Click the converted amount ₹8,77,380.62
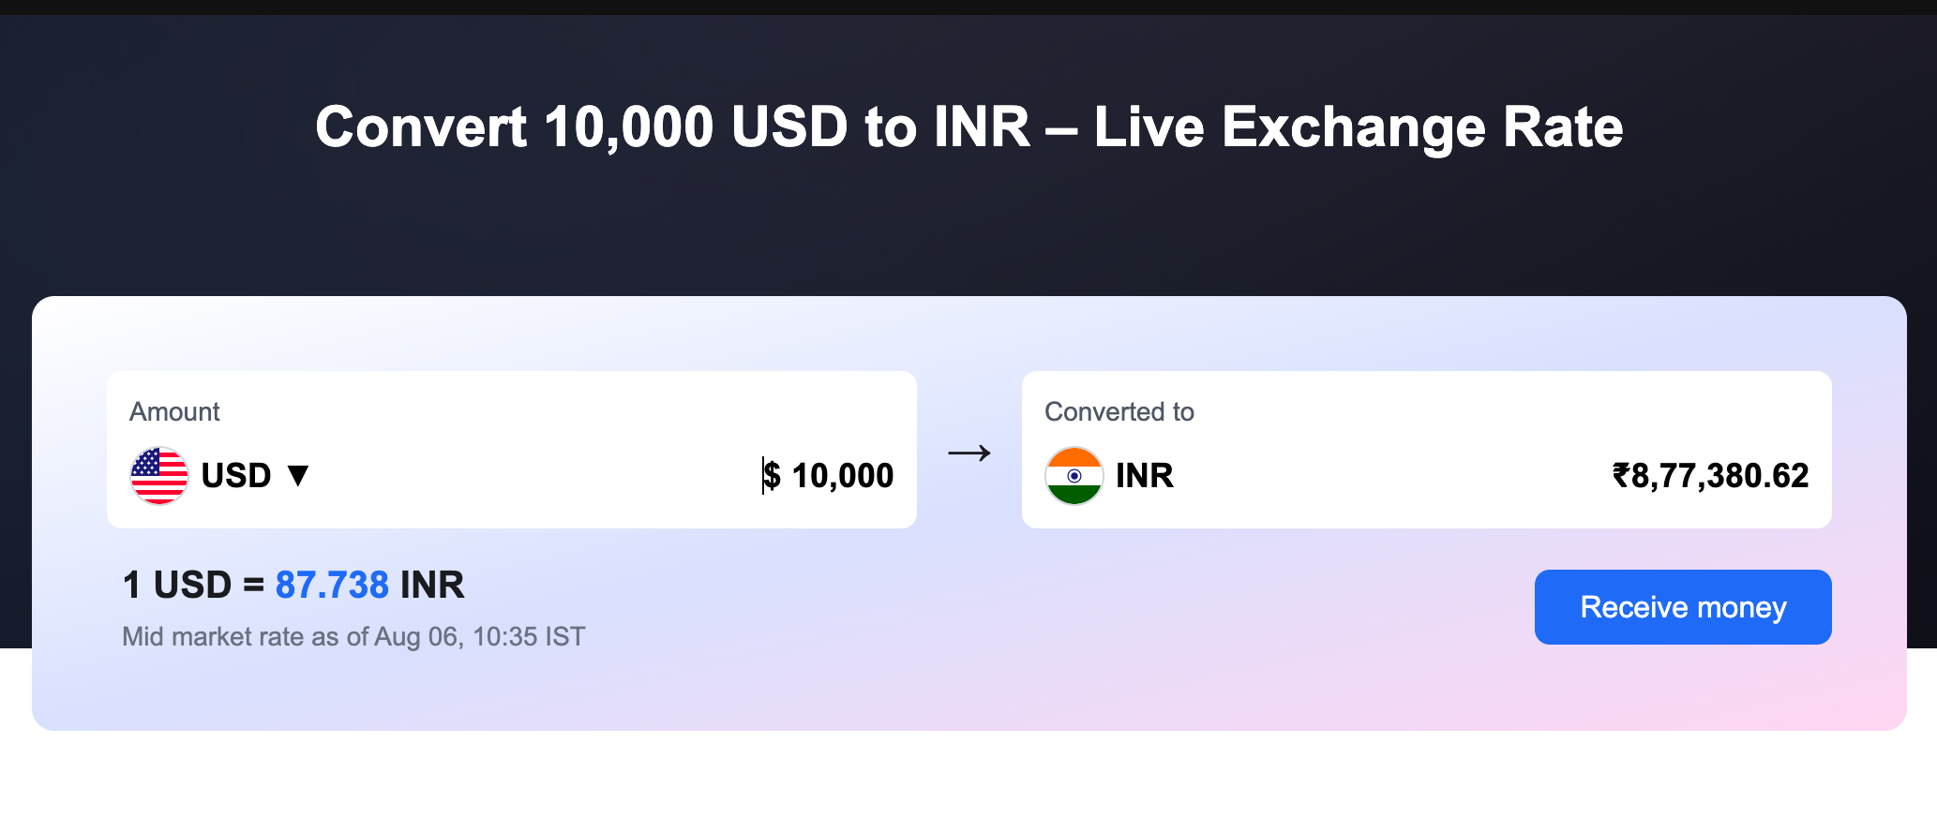 click(x=1719, y=476)
